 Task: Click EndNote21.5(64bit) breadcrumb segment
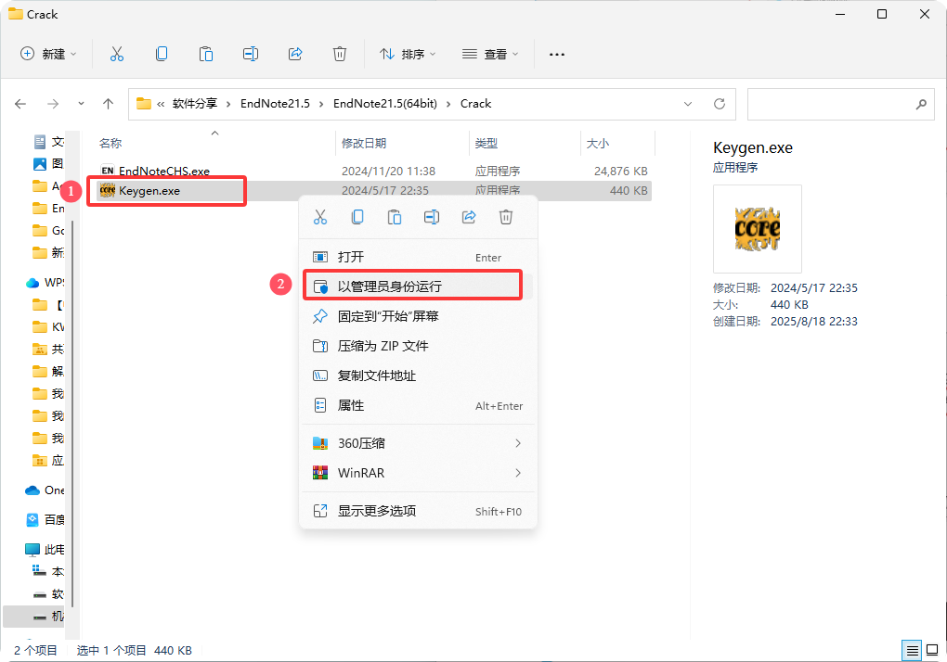tap(385, 104)
